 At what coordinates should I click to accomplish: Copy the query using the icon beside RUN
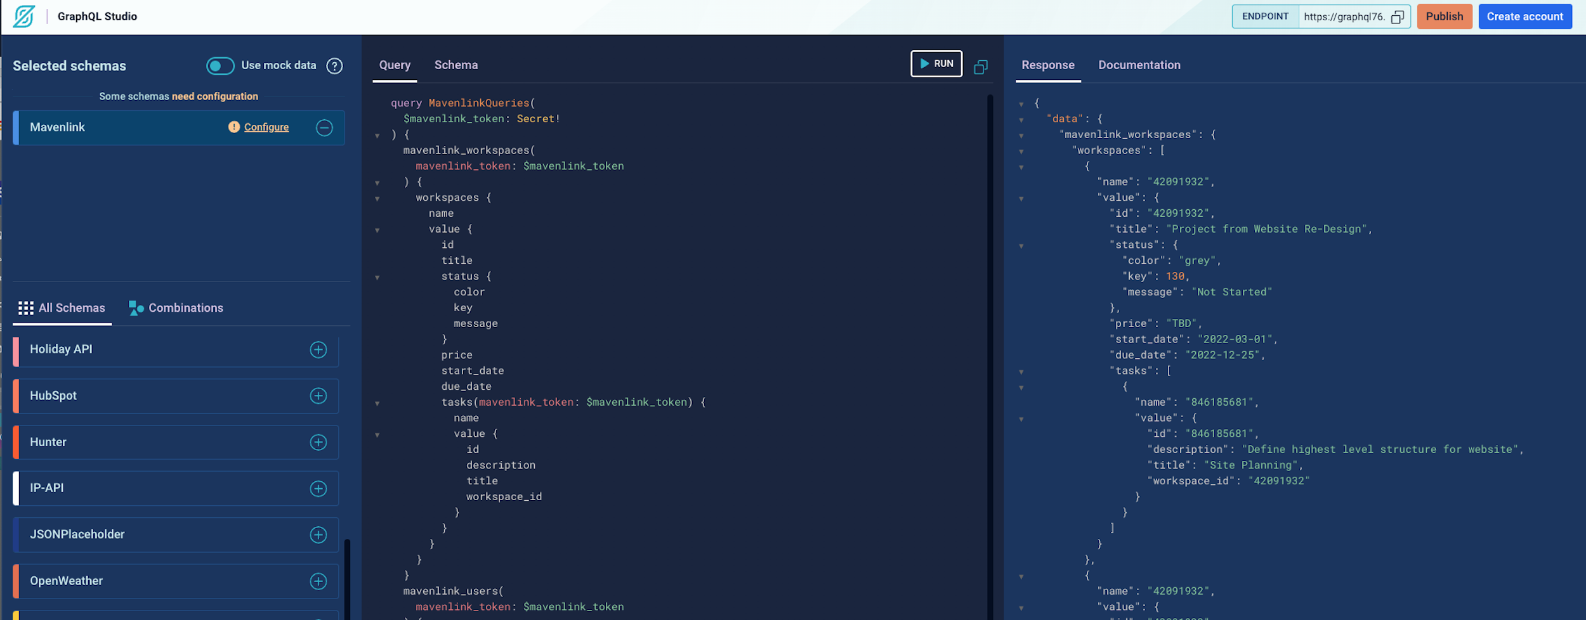pos(981,67)
